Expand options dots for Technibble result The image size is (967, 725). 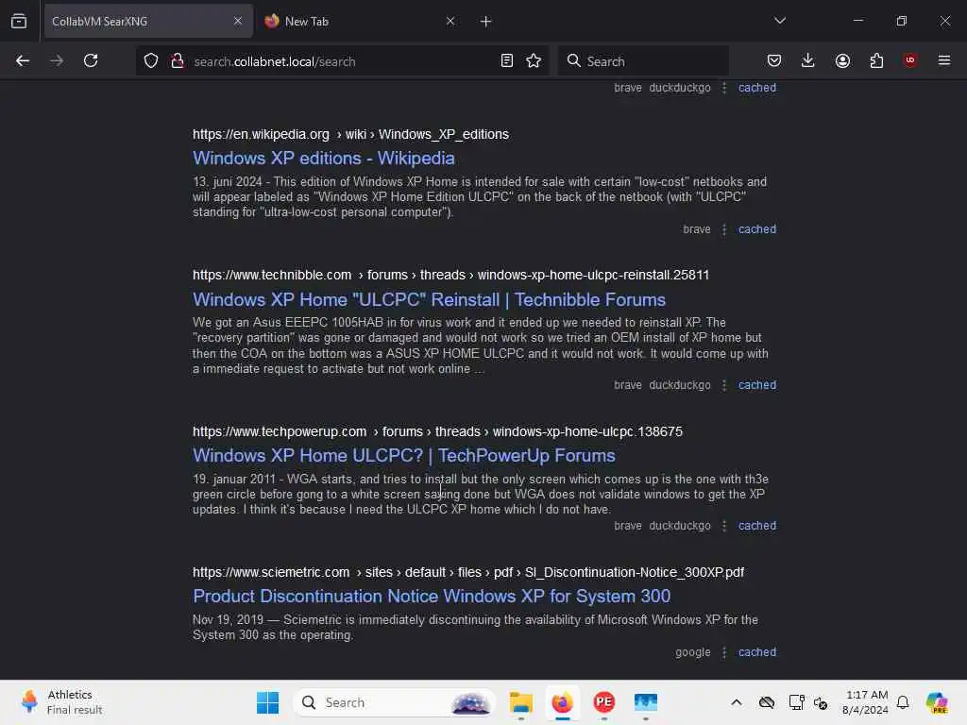[x=724, y=385]
